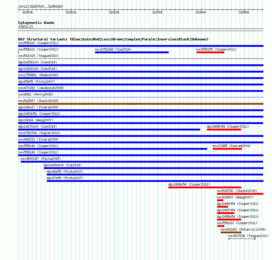Select the dgv2487n54 (Cooper2011) red bar
The width and height of the screenshot is (272, 260).
tap(226, 213)
